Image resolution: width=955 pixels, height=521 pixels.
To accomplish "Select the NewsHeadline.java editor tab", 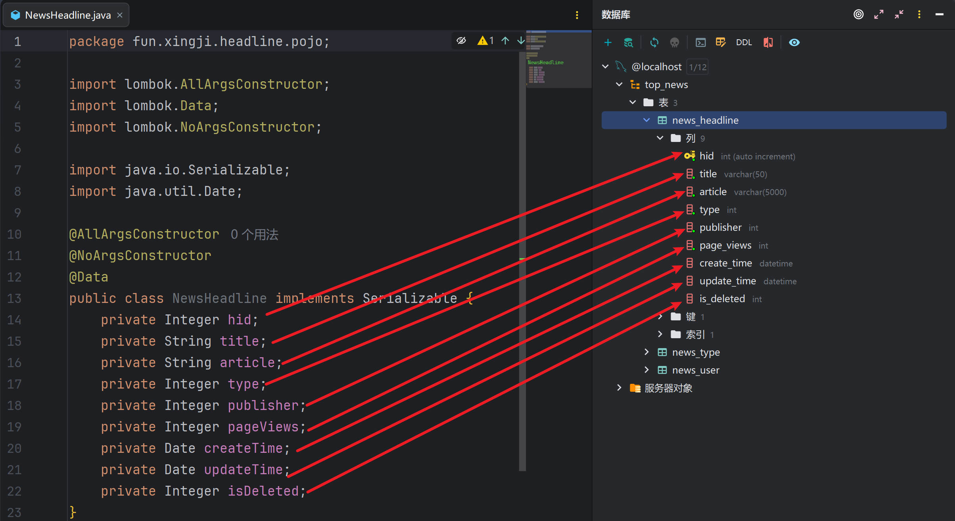I will [x=67, y=15].
